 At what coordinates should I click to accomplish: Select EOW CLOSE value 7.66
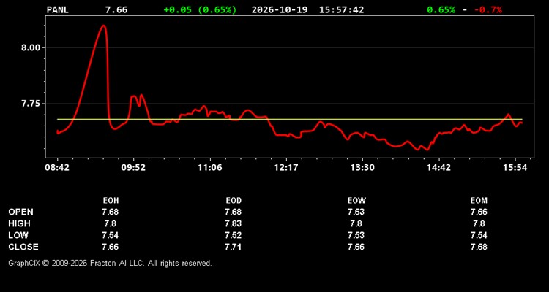356,247
